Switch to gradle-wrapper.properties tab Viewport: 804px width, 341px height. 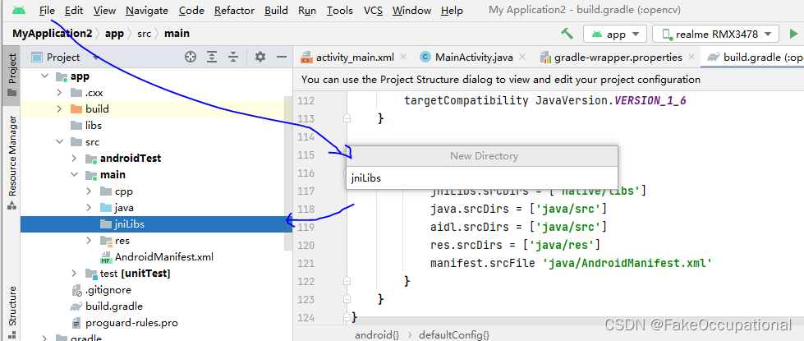618,57
